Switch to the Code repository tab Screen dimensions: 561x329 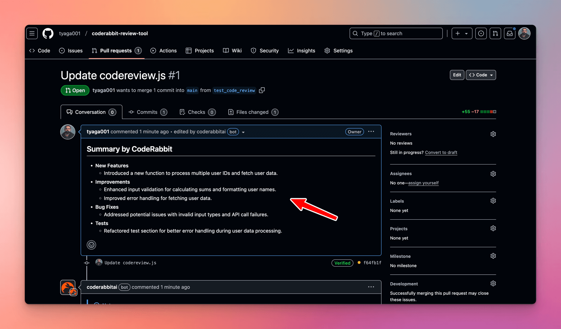point(40,51)
